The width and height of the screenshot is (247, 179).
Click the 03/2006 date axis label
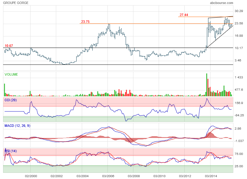point(108,176)
